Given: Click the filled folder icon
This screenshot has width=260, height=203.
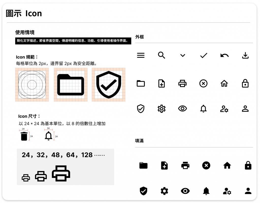Looking at the screenshot, I should click(x=143, y=165).
